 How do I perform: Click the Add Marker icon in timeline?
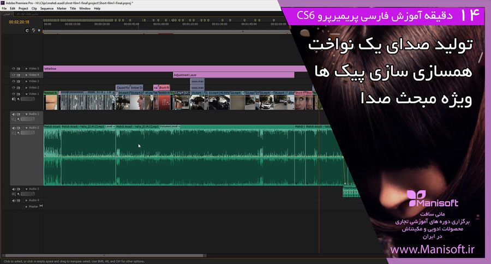39,31
